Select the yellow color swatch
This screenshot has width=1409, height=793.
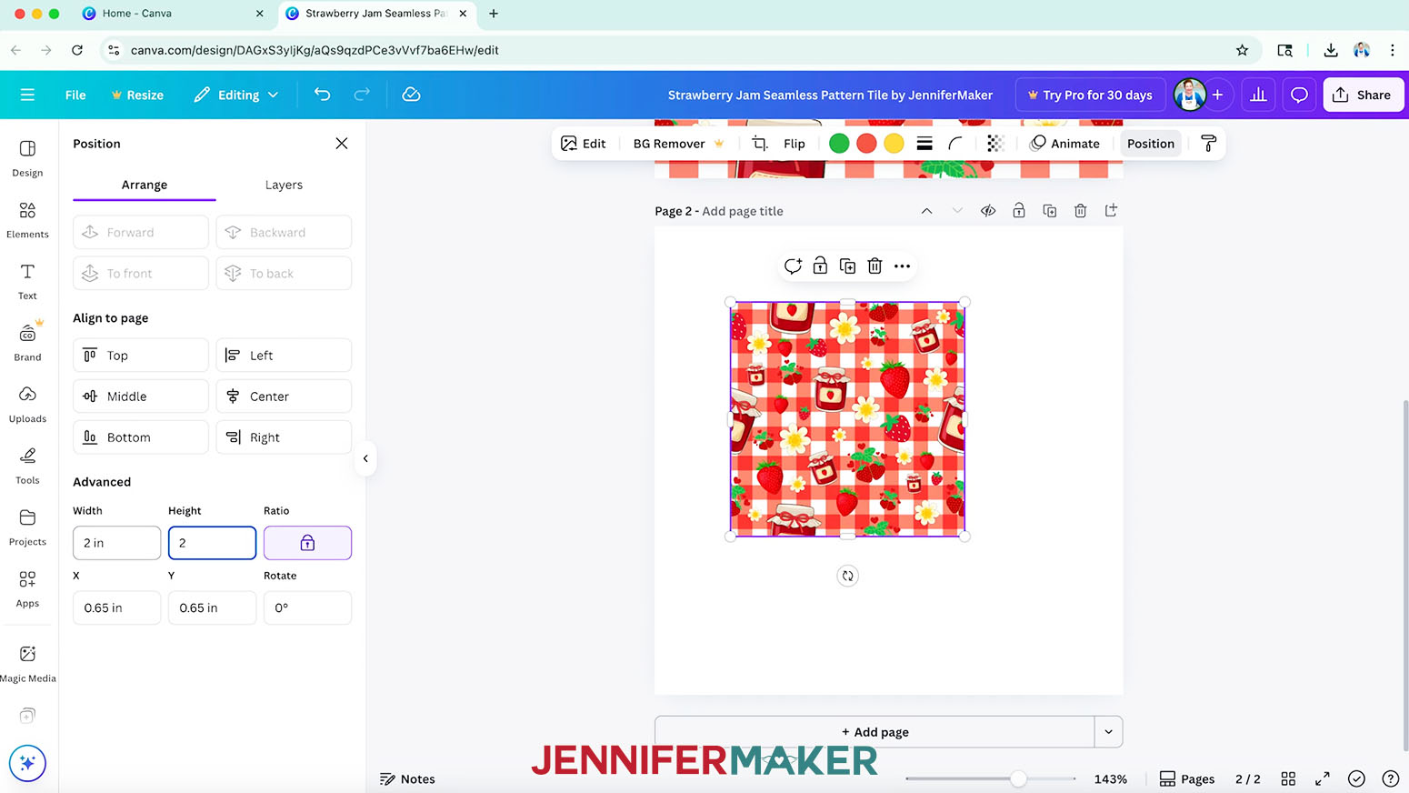(894, 144)
